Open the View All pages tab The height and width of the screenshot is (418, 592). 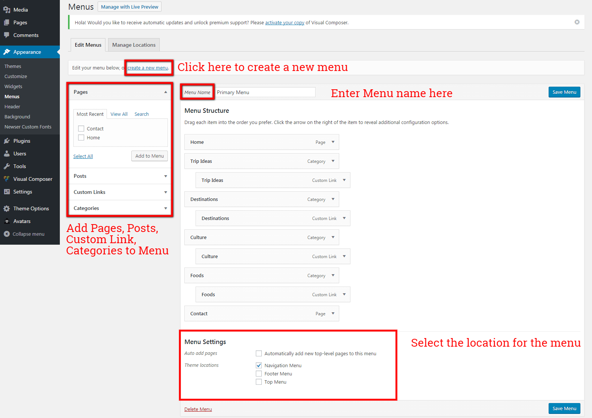click(119, 114)
